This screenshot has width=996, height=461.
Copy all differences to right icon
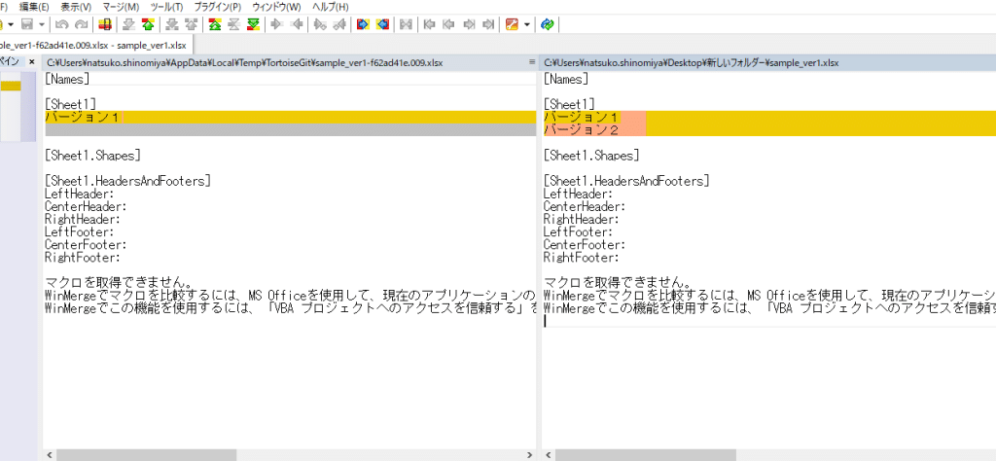[363, 24]
